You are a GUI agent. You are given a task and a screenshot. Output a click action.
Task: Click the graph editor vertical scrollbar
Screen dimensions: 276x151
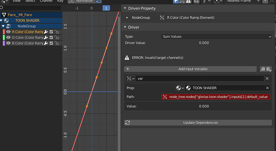pos(119,82)
